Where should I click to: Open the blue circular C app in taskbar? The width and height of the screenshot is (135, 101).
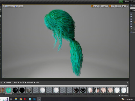click(34, 99)
